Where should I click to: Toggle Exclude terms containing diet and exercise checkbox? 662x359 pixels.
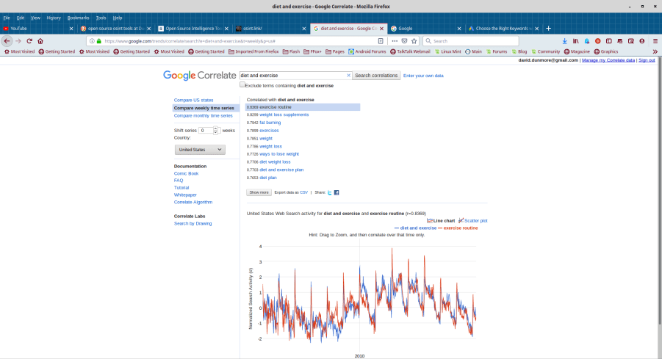tap(242, 84)
